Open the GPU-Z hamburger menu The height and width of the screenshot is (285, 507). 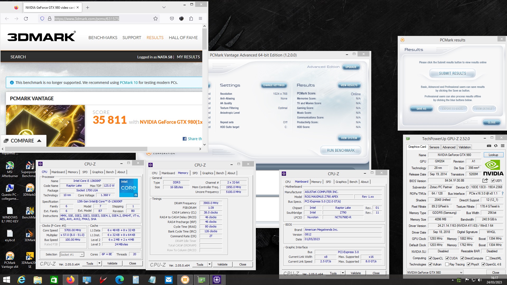coord(503,146)
